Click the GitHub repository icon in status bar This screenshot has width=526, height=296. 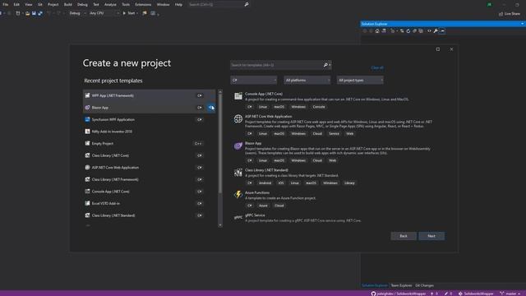[373, 294]
